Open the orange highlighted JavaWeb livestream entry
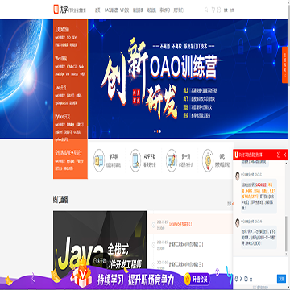290x290 pixels. (180, 224)
